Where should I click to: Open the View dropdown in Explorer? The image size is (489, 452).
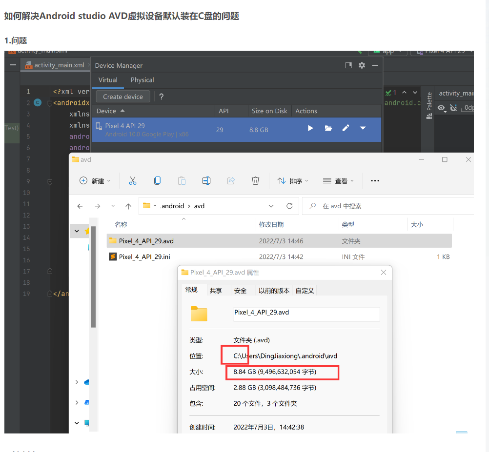click(x=338, y=181)
